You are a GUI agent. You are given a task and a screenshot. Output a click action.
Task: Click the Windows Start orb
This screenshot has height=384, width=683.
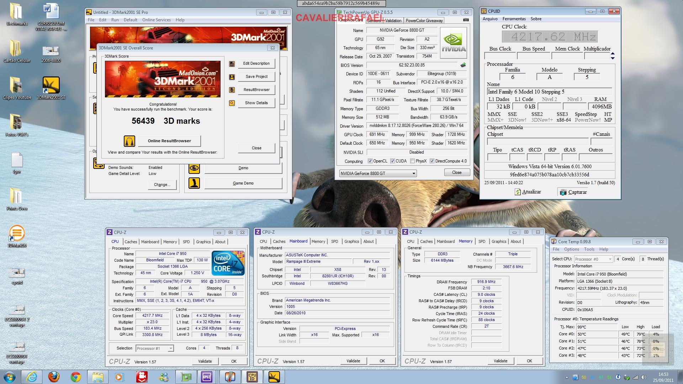9,377
